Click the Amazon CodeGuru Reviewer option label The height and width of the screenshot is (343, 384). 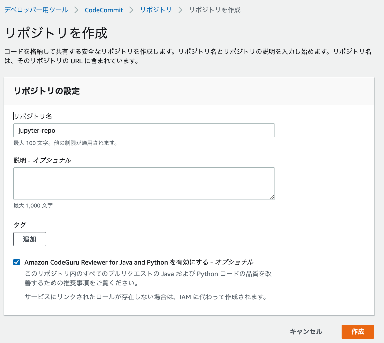(139, 262)
